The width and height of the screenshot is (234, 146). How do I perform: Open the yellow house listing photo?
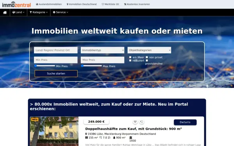[54, 132]
